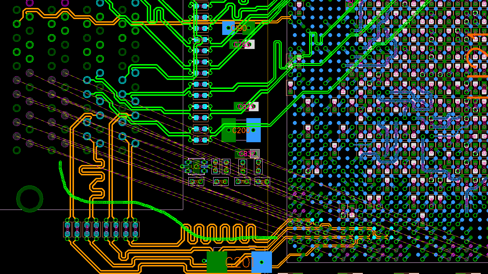Select capacitor C190 near the top
This screenshot has width=488, height=274.
pos(236,27)
